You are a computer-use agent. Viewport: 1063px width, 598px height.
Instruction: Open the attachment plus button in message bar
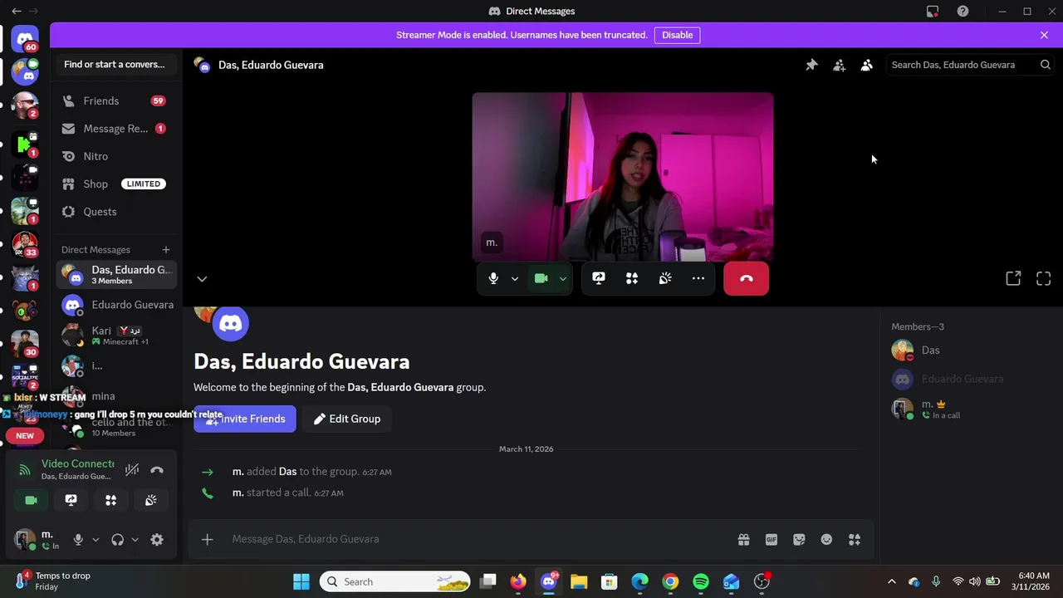click(208, 539)
